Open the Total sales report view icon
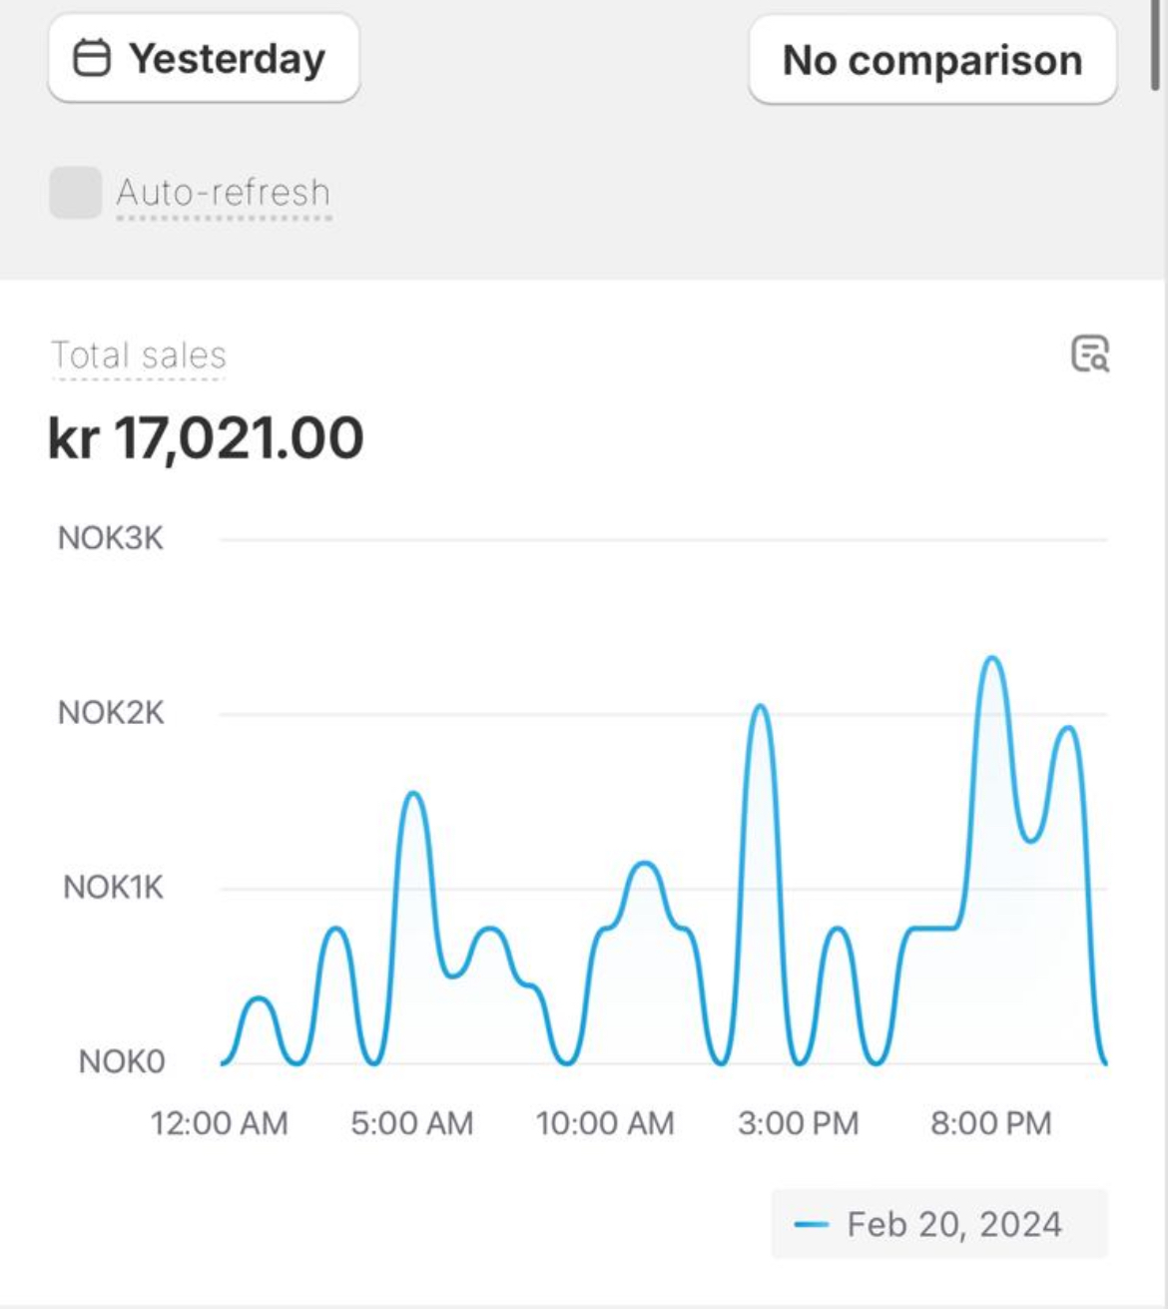 [x=1090, y=353]
